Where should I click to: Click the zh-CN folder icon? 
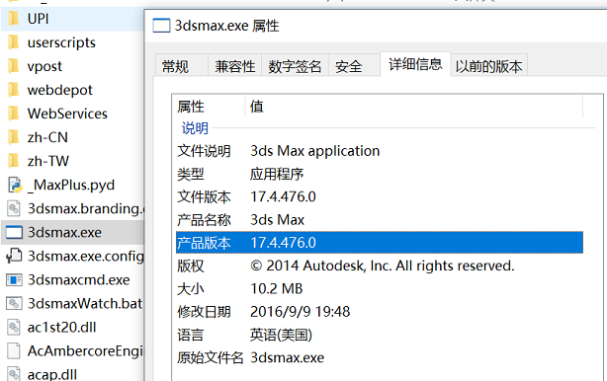coord(13,137)
